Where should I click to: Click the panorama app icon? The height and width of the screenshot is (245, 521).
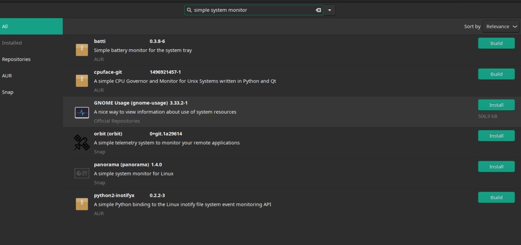pyautogui.click(x=82, y=173)
